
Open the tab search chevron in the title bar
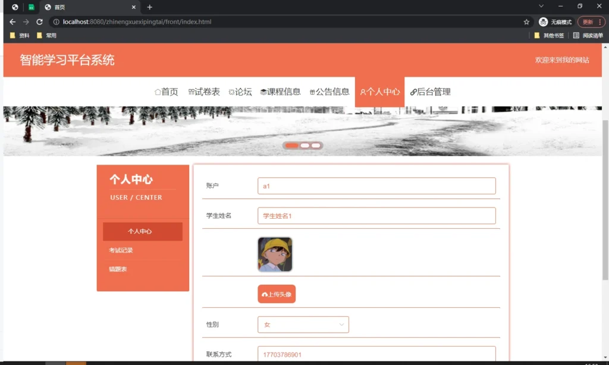pyautogui.click(x=541, y=7)
